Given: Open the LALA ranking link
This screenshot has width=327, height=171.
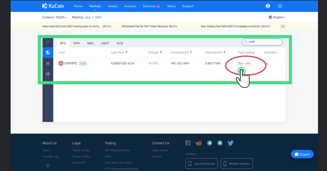Looking at the screenshot, I should click(x=87, y=17).
